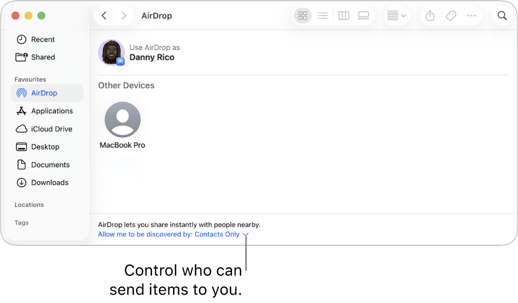Click the Locations sidebar section header
518x303 pixels.
(29, 205)
